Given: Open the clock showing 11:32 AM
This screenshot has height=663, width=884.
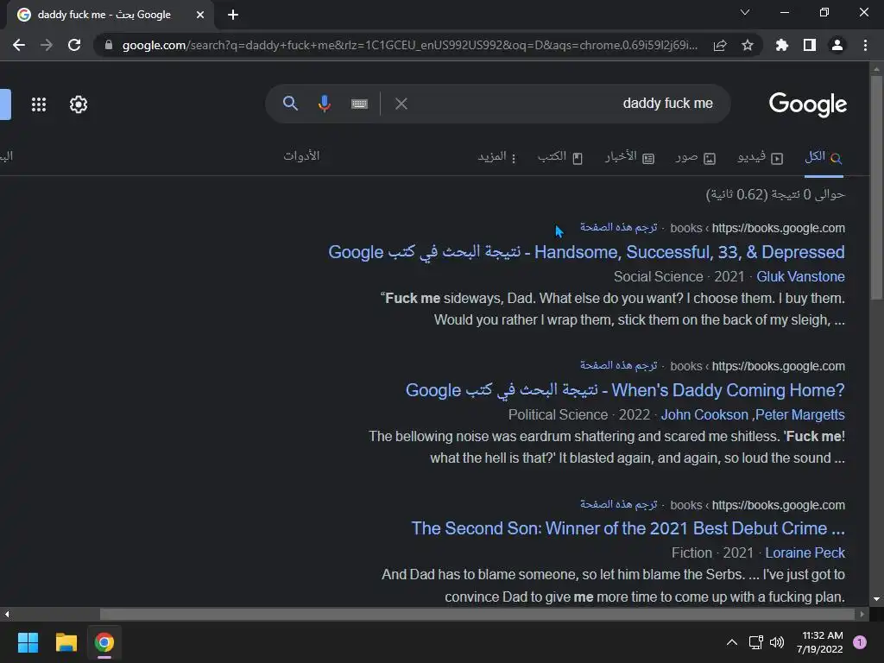Looking at the screenshot, I should [820, 642].
